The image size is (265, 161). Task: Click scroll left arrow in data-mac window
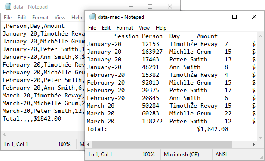(x=89, y=145)
